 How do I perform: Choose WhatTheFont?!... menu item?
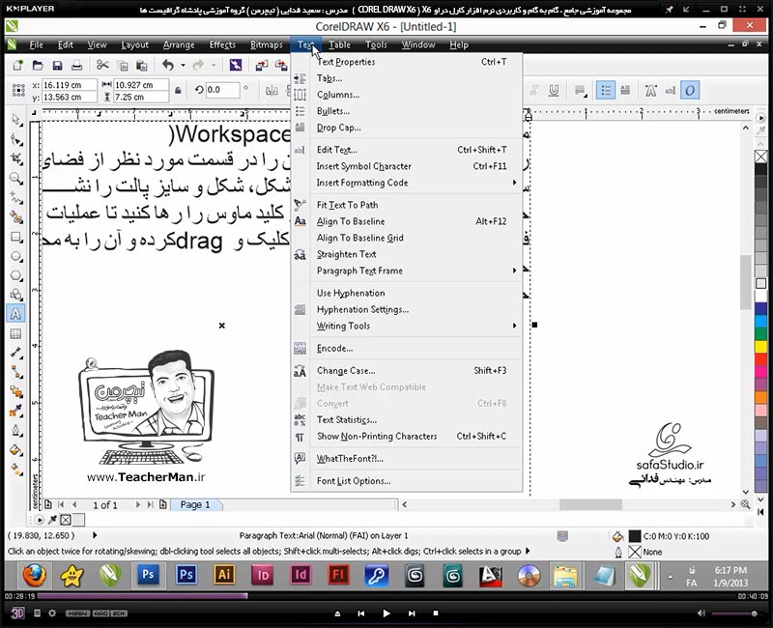click(x=407, y=458)
